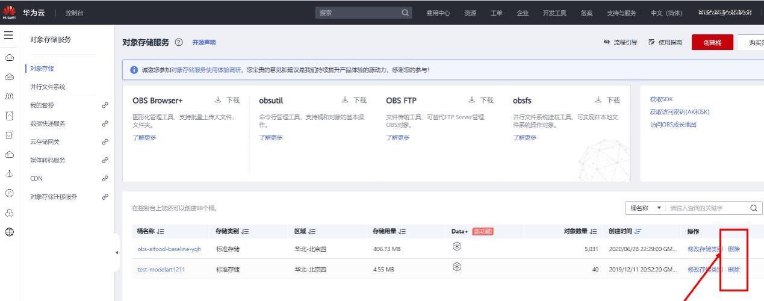Click 了解更多 under obsfs
764x301 pixels.
tap(525, 138)
